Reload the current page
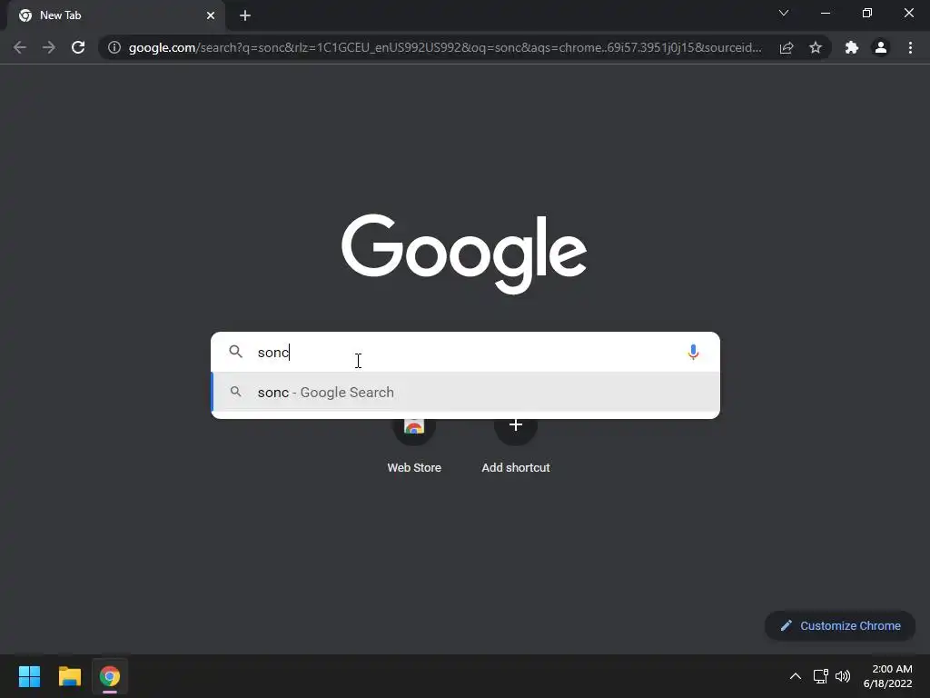The image size is (930, 698). [x=78, y=47]
